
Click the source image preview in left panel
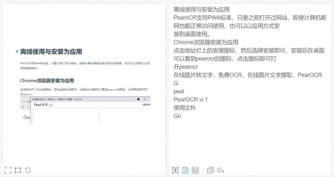click(x=83, y=86)
